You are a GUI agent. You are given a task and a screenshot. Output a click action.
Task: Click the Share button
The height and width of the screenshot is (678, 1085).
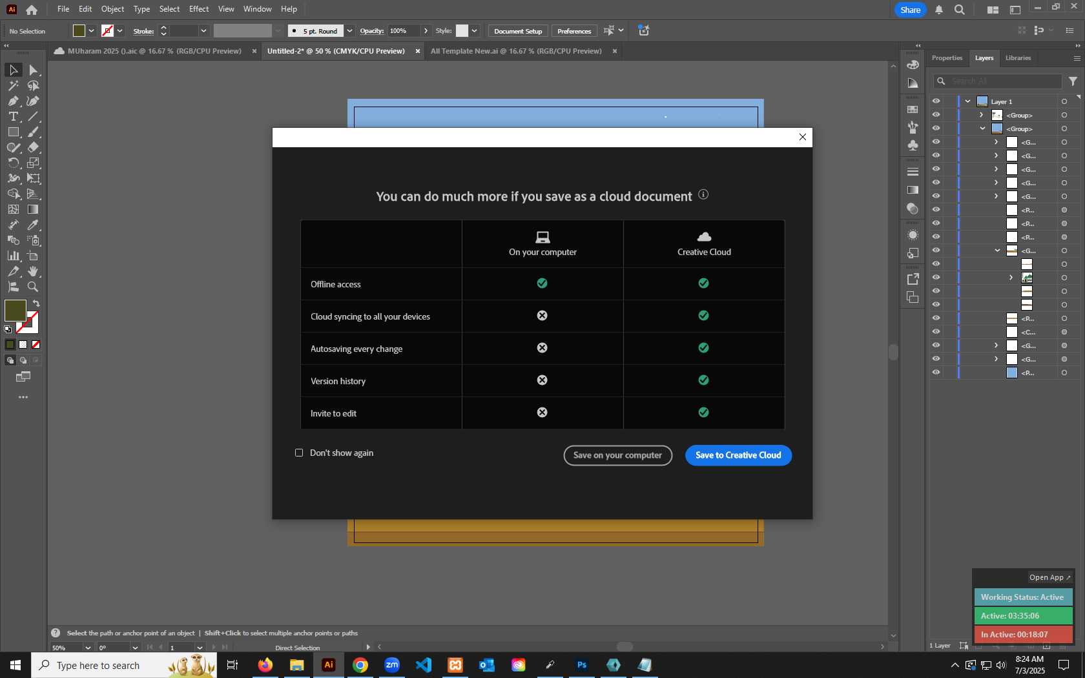click(x=910, y=10)
